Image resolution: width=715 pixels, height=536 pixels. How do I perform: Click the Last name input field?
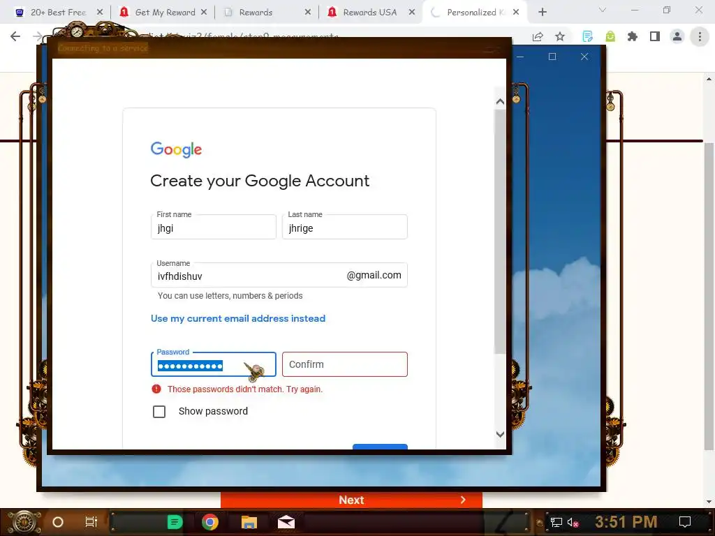(x=345, y=227)
